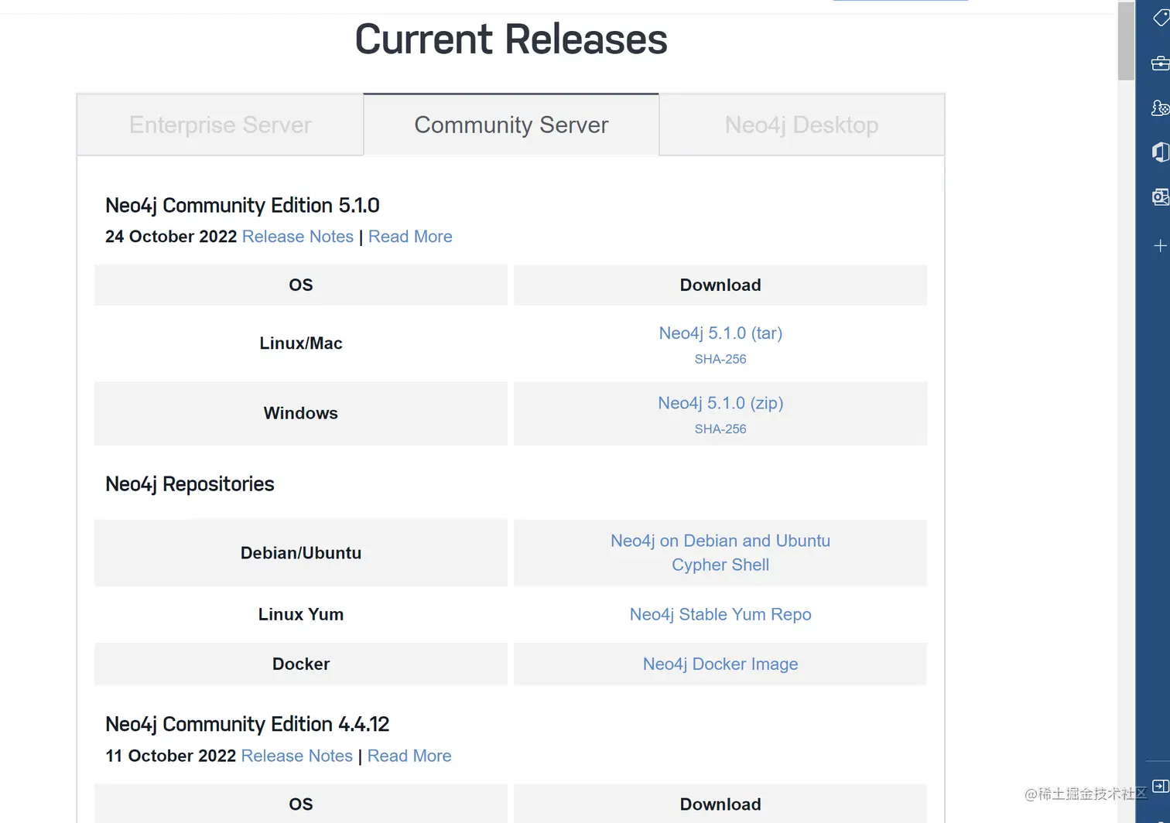This screenshot has height=823, width=1170.
Task: Click the Neo4j Repositories heading
Action: [x=190, y=484]
